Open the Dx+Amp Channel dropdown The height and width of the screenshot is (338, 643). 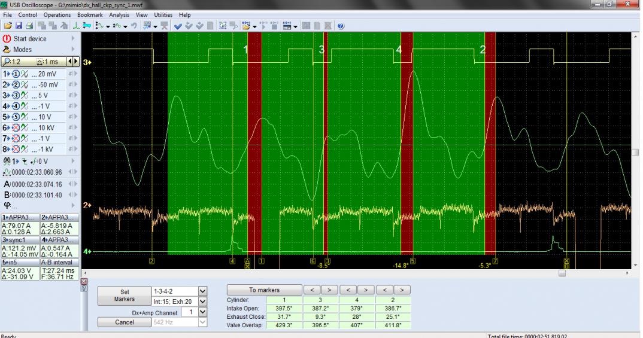(x=202, y=312)
